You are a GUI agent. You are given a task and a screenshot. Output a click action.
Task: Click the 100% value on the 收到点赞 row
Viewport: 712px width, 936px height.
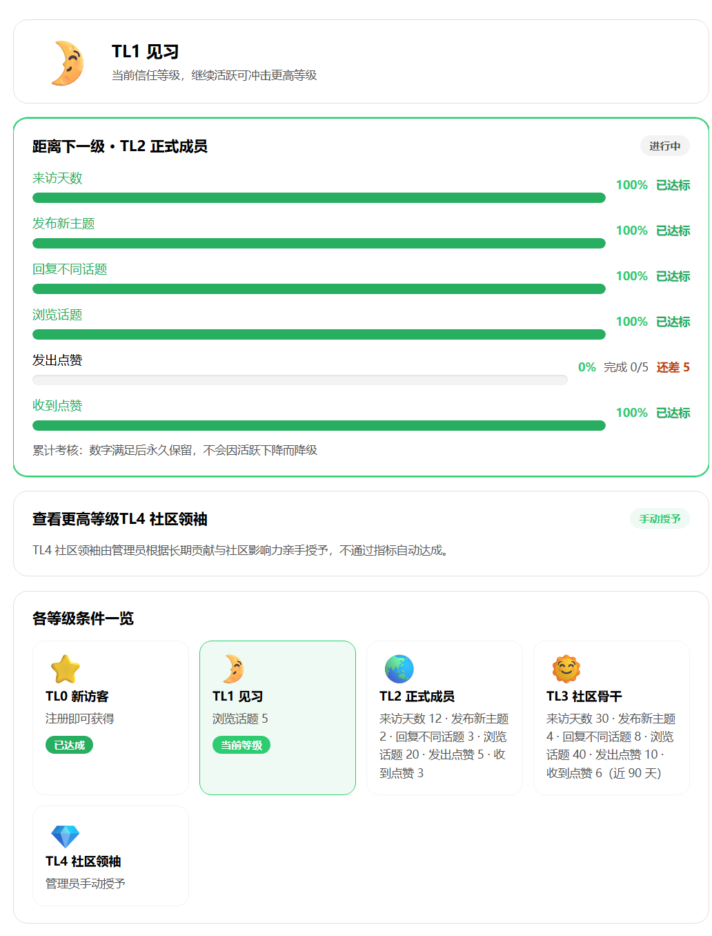(x=632, y=413)
